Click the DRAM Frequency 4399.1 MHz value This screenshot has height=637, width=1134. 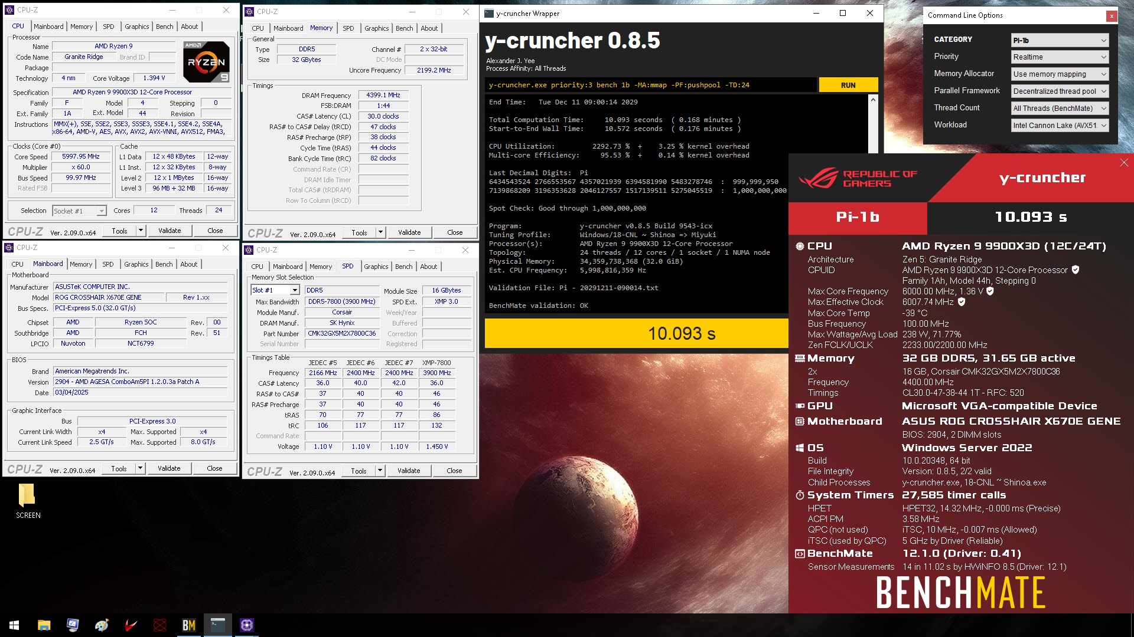coord(383,95)
